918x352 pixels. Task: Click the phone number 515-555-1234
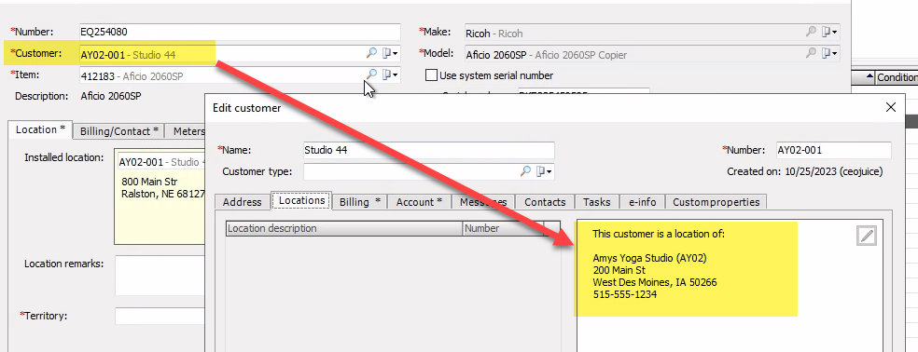(625, 294)
